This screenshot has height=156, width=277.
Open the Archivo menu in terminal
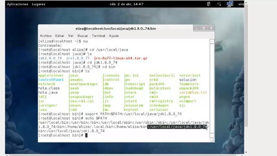tap(45, 36)
